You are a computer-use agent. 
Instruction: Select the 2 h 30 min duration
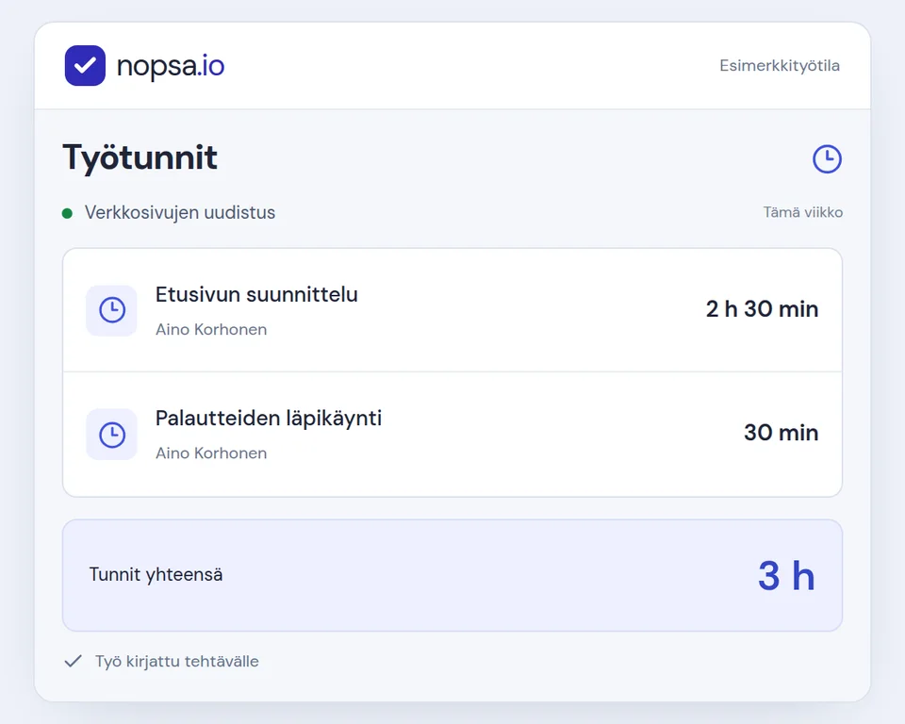(x=762, y=309)
